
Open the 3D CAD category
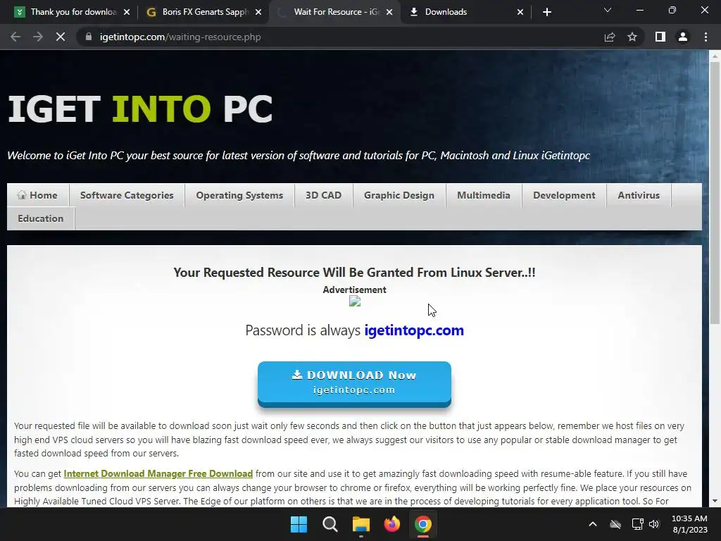[323, 195]
